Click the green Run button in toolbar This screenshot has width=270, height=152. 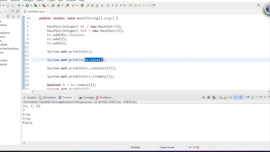coord(27,5)
